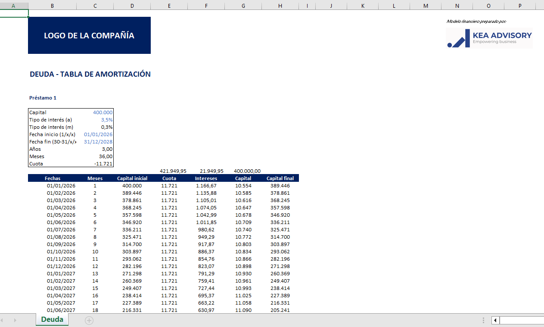Click the next sheet navigation arrow
The width and height of the screenshot is (544, 327).
[x=15, y=320]
